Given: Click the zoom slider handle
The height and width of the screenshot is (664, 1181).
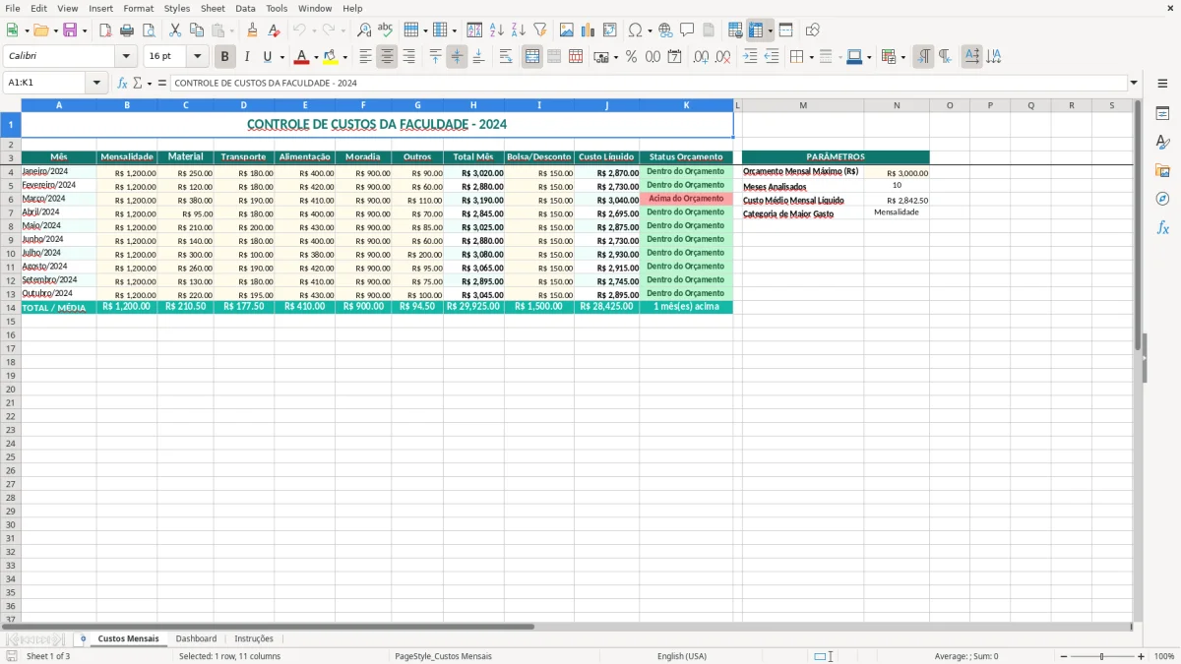Looking at the screenshot, I should tap(1101, 656).
